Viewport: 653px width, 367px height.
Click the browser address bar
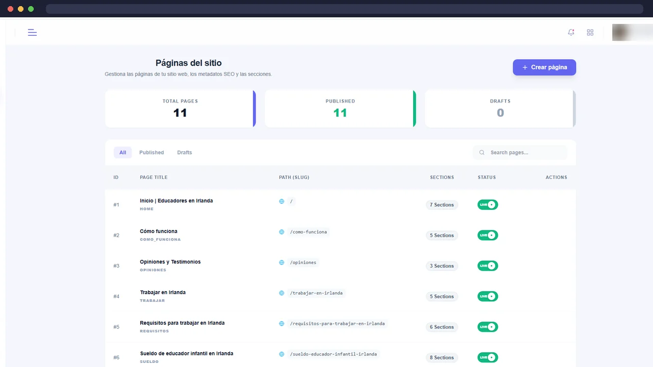(344, 9)
